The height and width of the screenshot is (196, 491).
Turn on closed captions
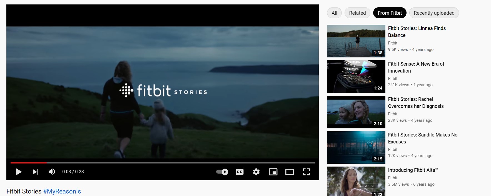pyautogui.click(x=240, y=172)
